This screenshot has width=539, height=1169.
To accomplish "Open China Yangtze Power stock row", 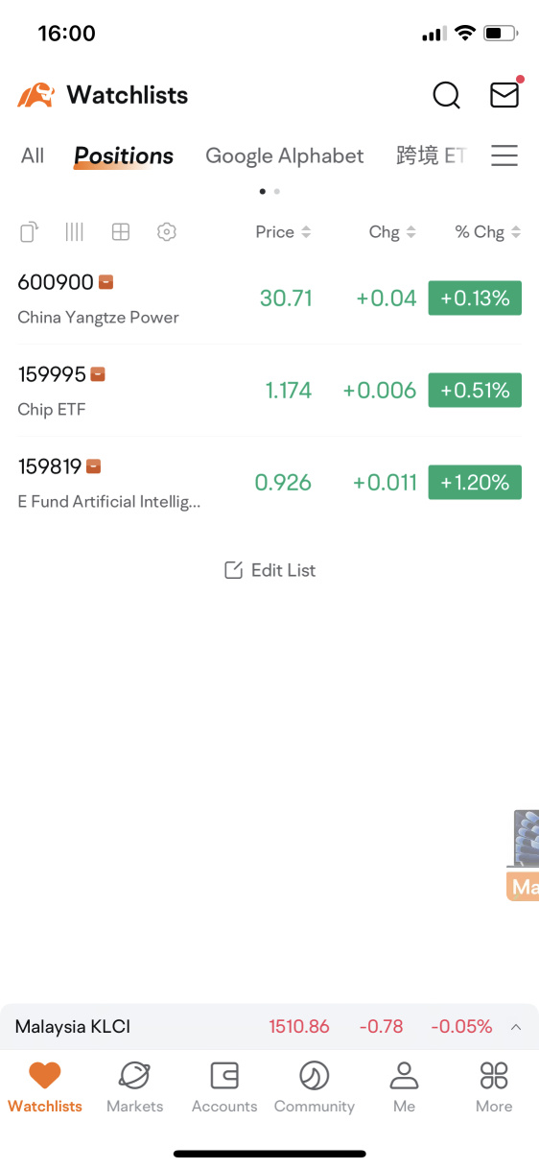I will click(x=269, y=298).
